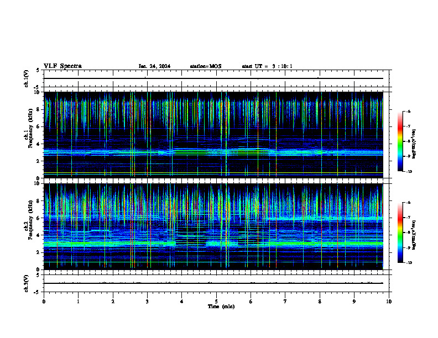Click time axis tick label 1

coord(78,302)
